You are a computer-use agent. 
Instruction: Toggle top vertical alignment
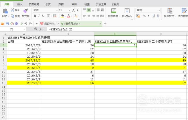pos(84,10)
